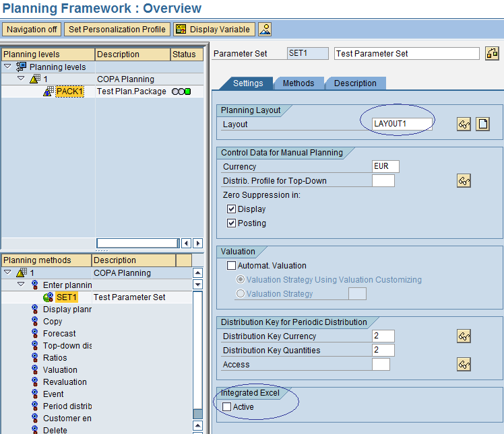504x434 pixels.
Task: Click the SET1 parameter set icon
Action: (x=49, y=297)
